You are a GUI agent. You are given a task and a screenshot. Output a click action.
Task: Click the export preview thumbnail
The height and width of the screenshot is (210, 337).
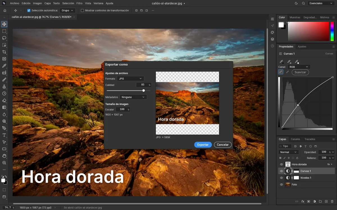(187, 103)
